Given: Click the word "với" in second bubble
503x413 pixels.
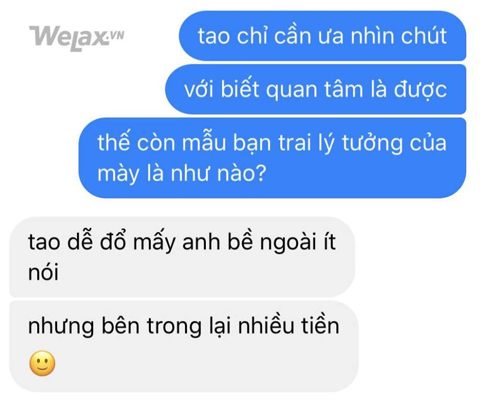Looking at the screenshot, I should (199, 89).
